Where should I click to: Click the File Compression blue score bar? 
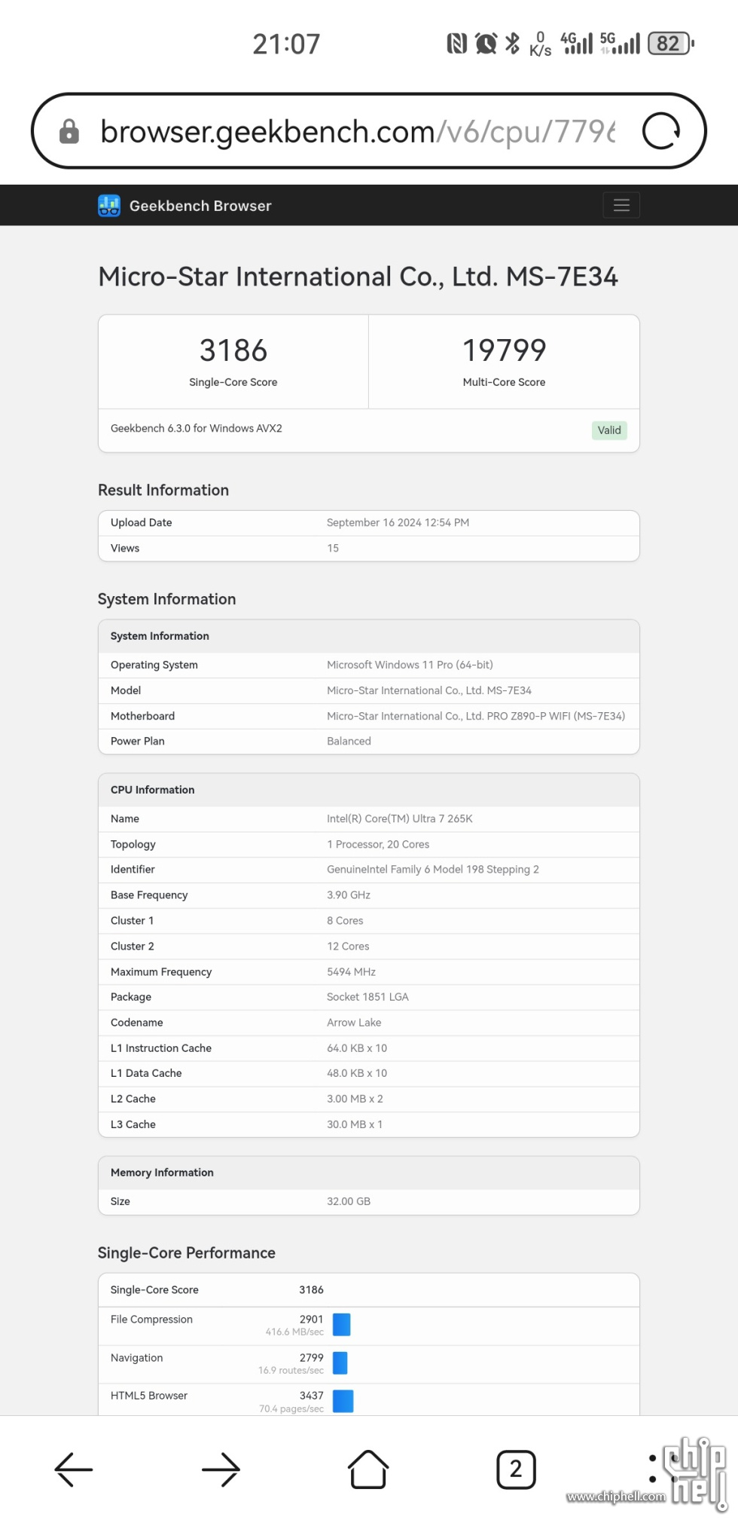(342, 1324)
